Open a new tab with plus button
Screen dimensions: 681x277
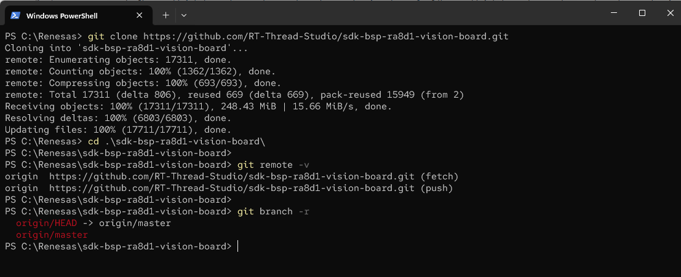pyautogui.click(x=165, y=15)
